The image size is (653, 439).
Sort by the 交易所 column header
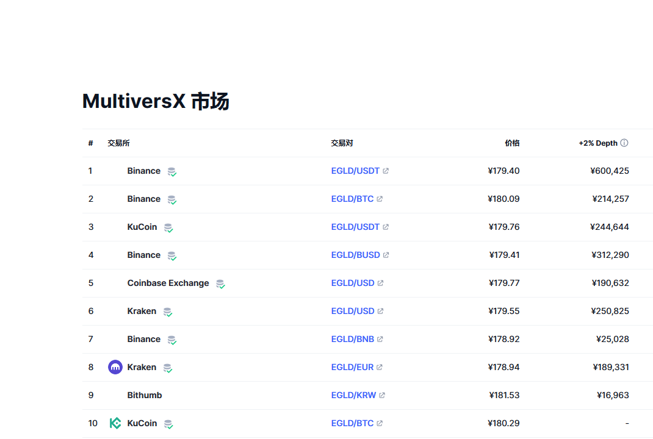[x=118, y=143]
